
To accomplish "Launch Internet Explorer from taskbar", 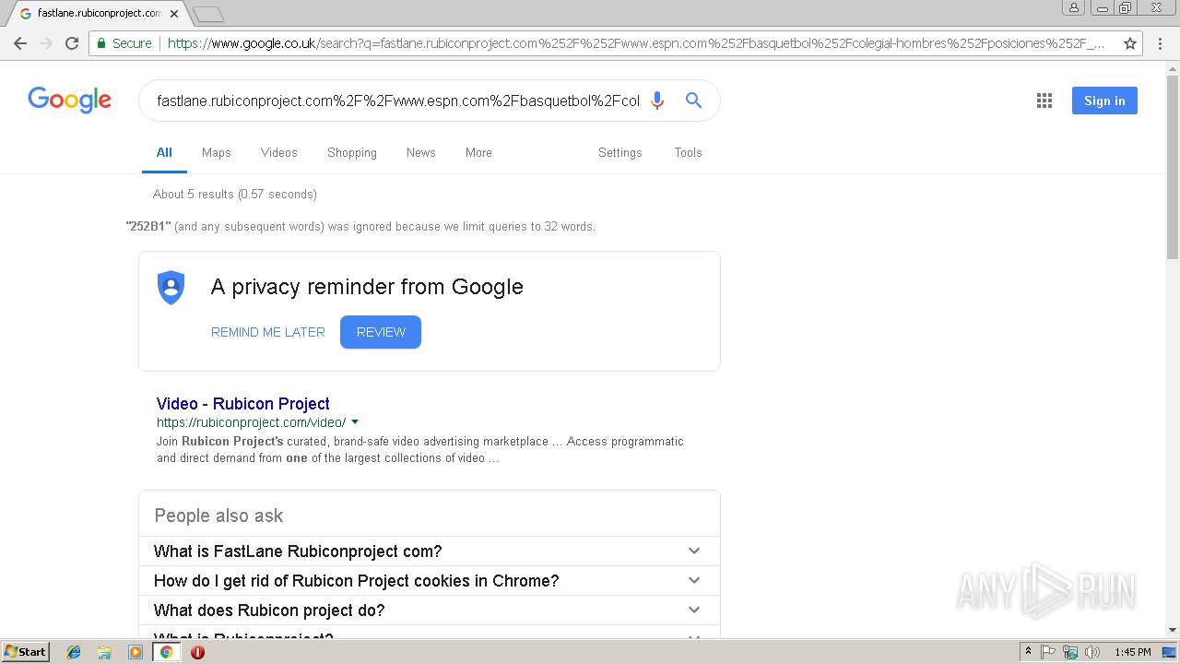I will click(74, 652).
